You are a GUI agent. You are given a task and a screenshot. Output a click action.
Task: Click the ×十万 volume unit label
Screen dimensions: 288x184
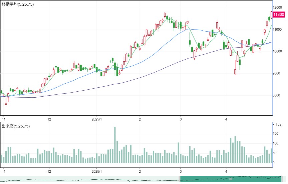(277, 124)
